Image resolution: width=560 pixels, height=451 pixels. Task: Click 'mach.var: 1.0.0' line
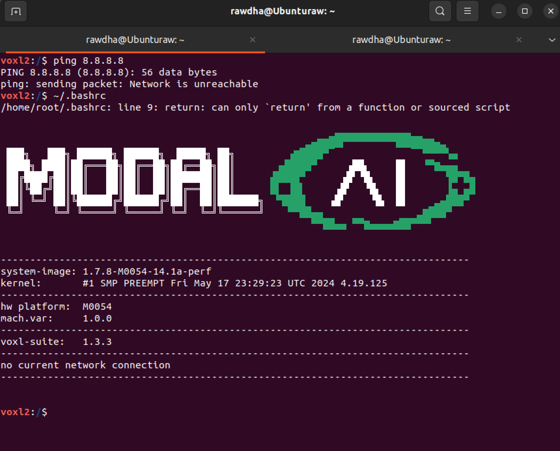click(x=56, y=318)
